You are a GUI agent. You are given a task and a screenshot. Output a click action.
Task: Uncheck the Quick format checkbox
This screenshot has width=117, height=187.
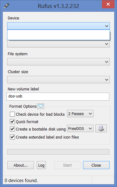click(x=12, y=122)
